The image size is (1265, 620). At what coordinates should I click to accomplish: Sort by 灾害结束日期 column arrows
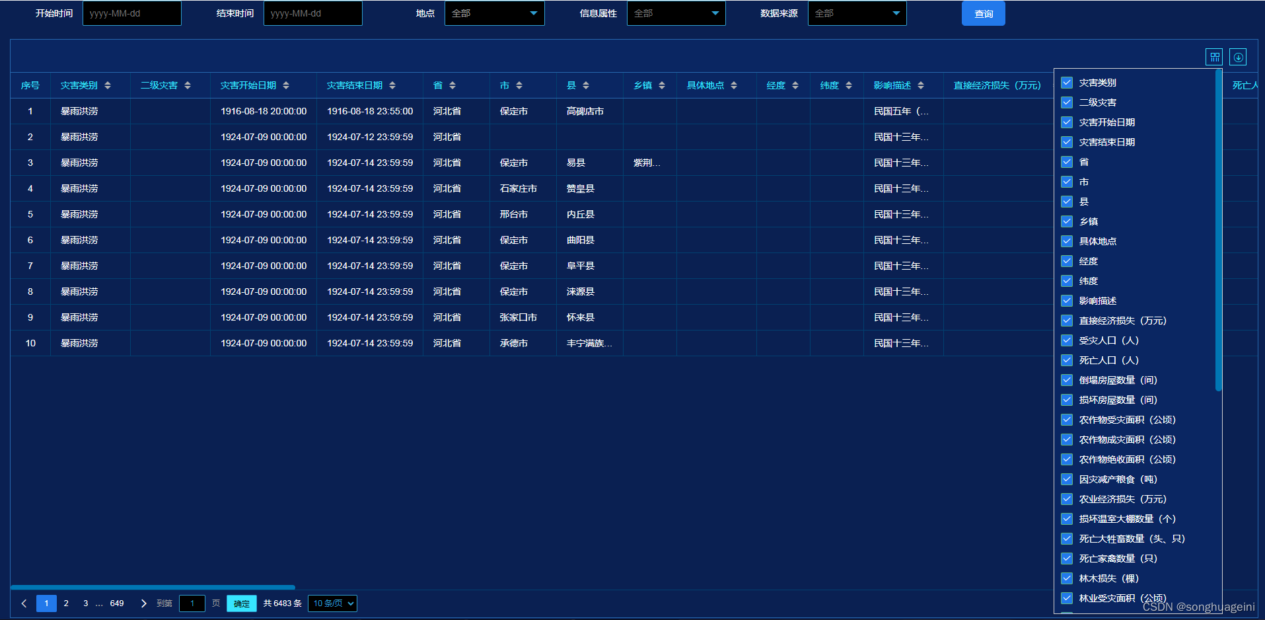[x=392, y=85]
